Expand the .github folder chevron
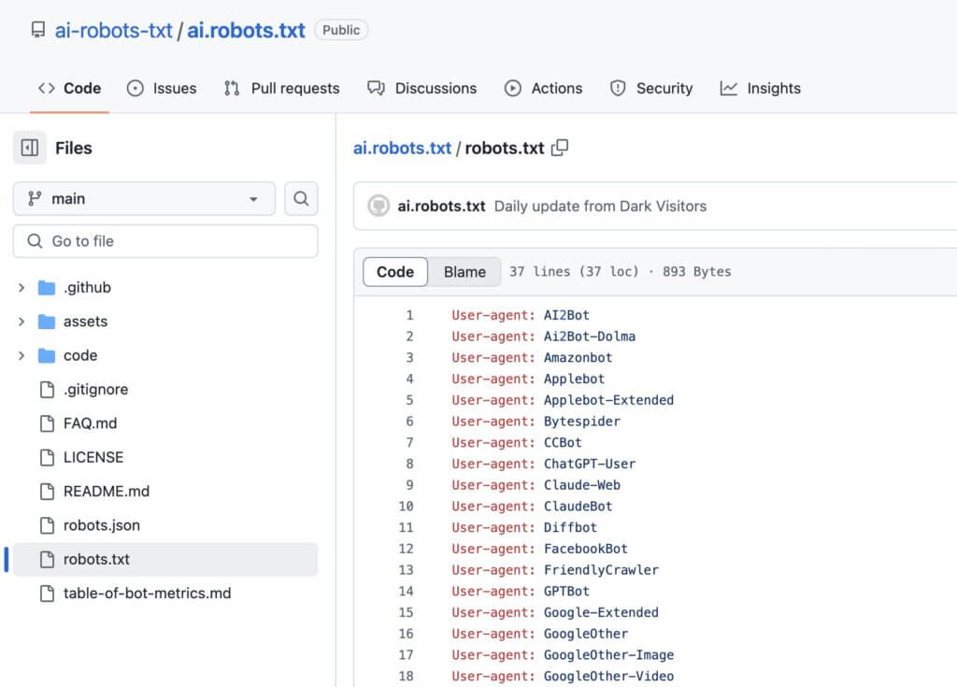The image size is (957, 687). tap(21, 288)
